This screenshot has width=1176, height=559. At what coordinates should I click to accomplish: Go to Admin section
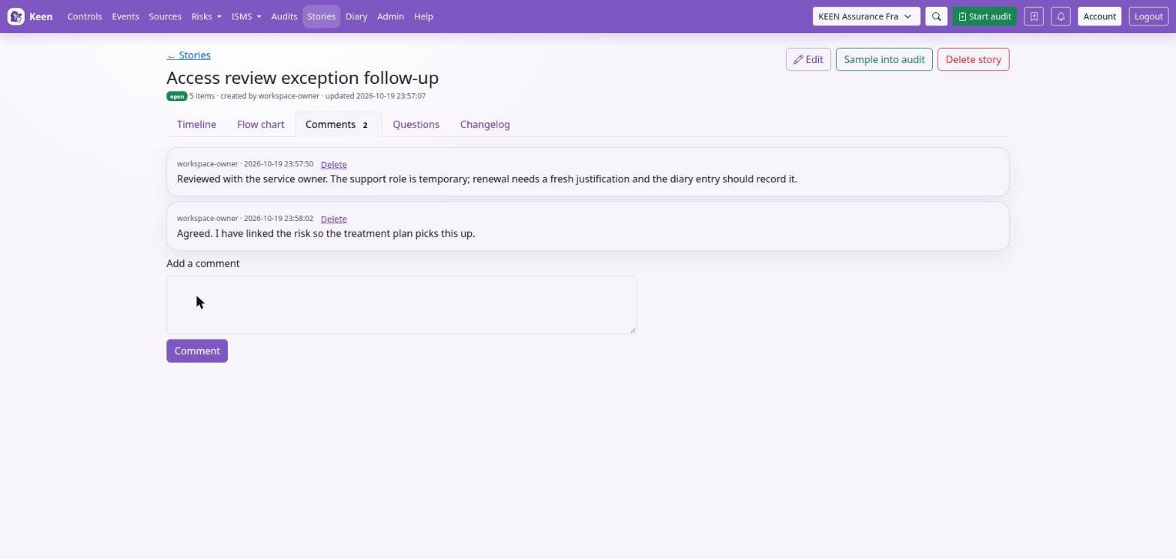[x=390, y=16]
